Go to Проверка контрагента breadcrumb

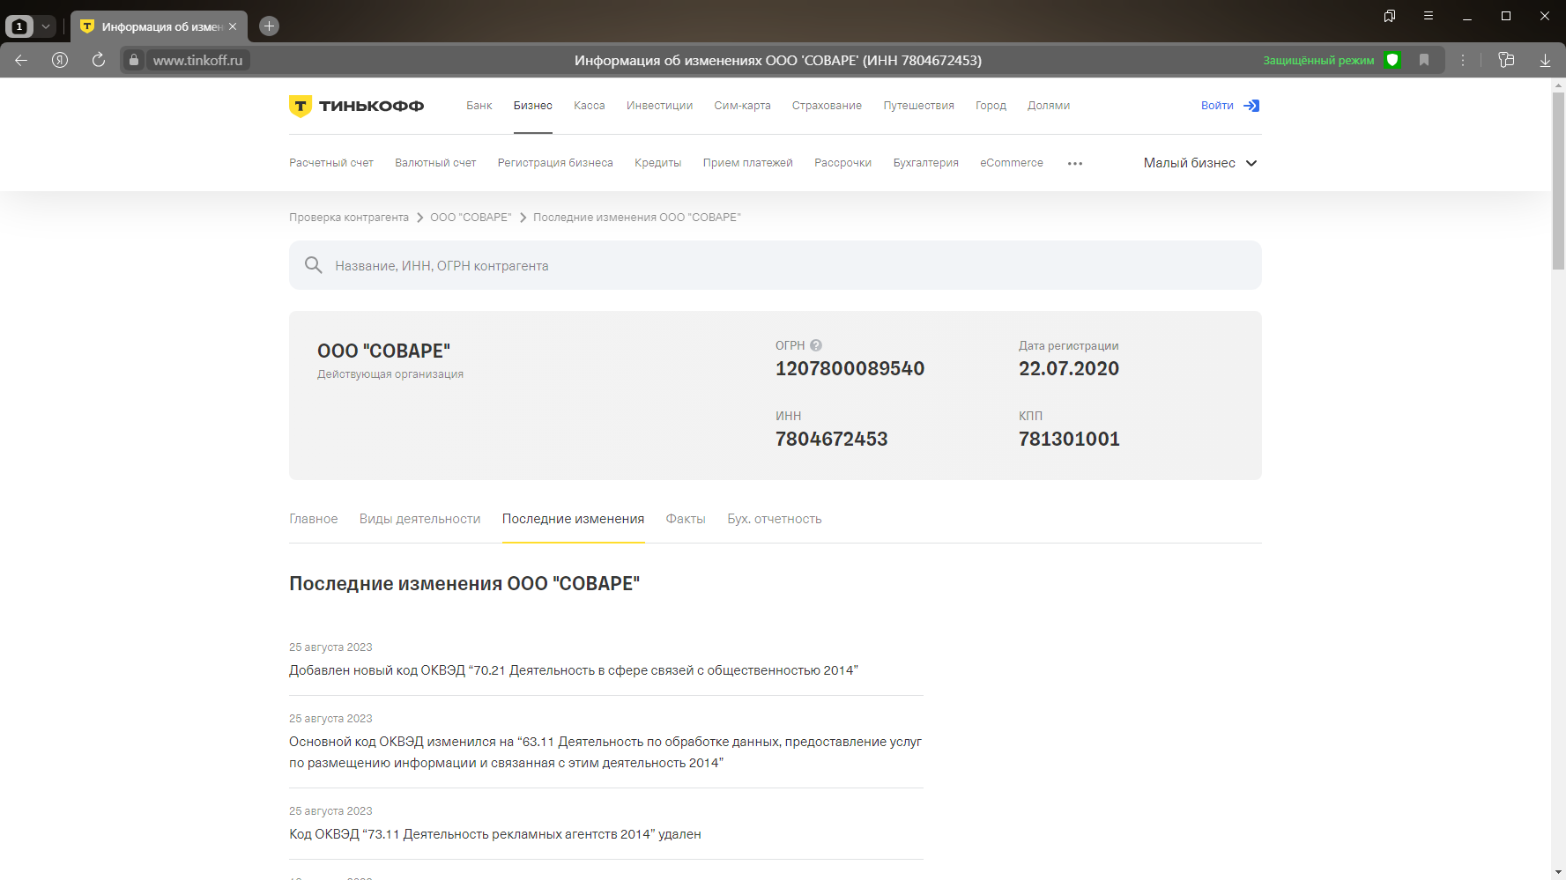(349, 218)
